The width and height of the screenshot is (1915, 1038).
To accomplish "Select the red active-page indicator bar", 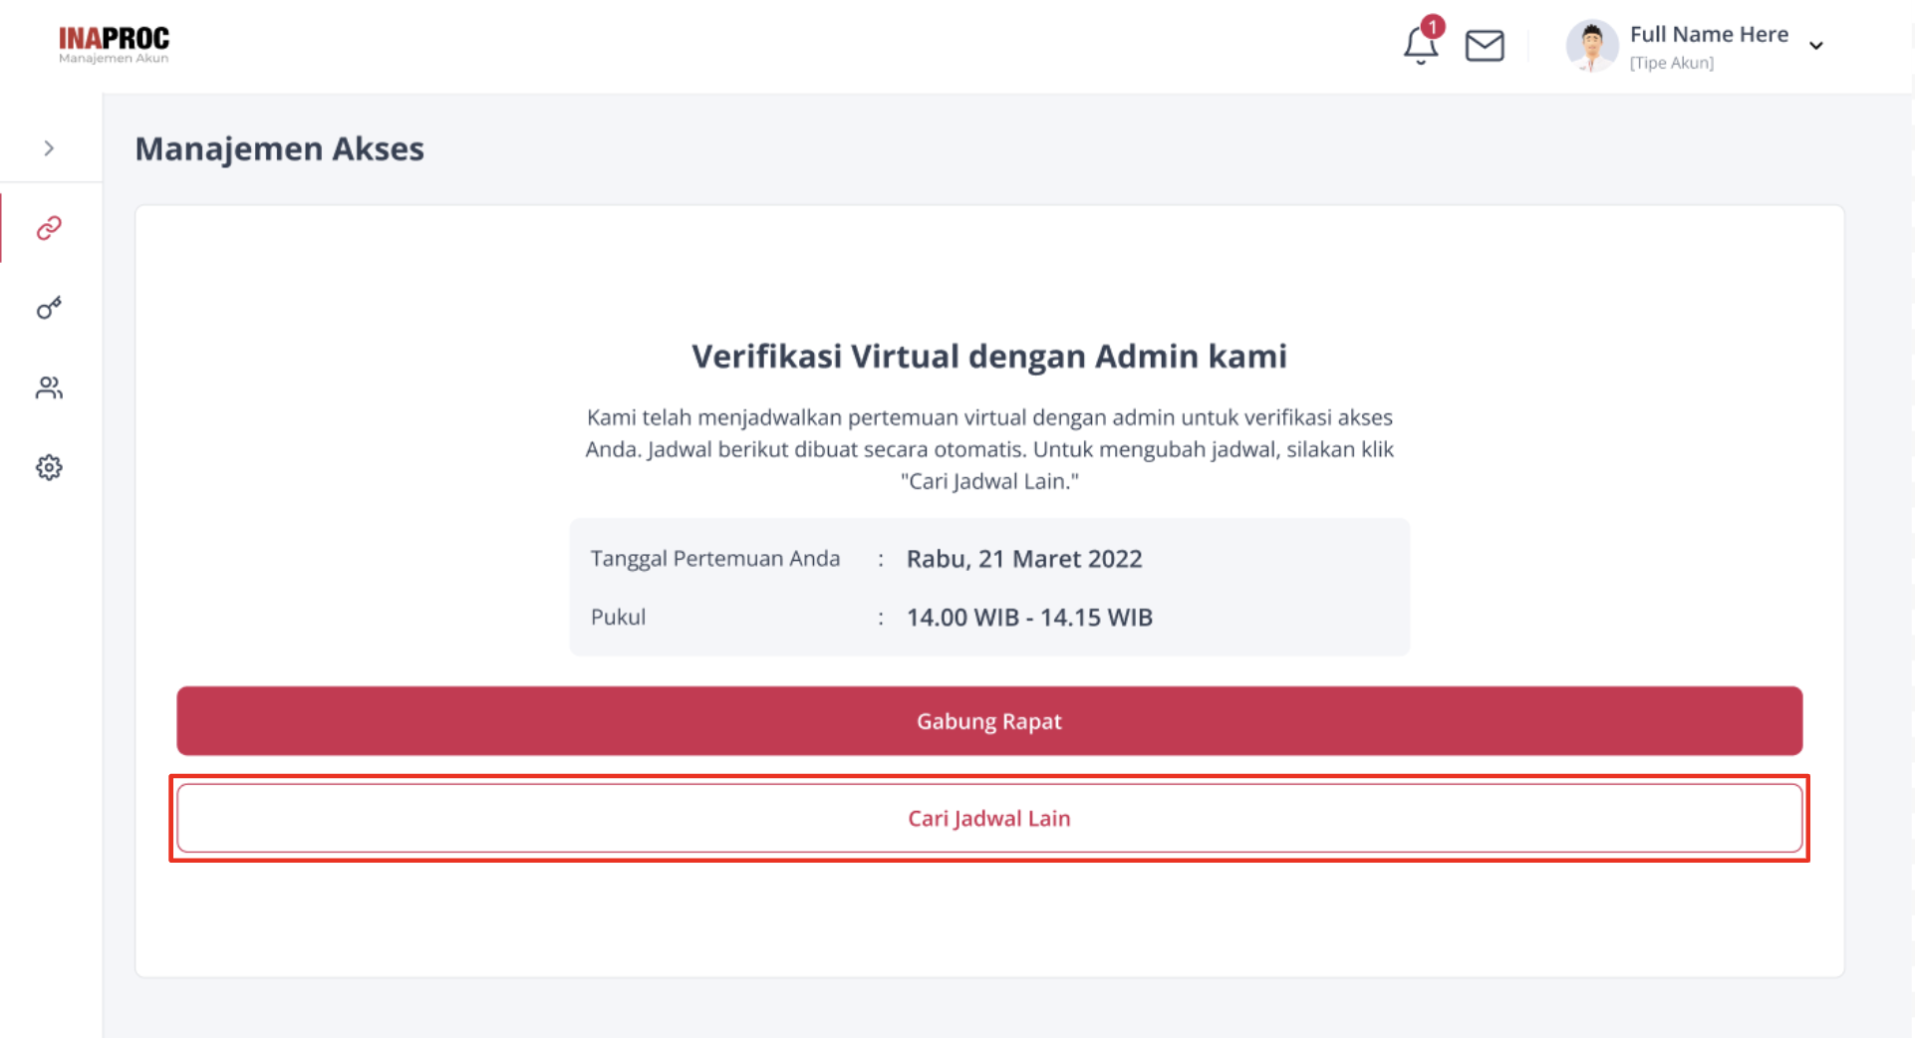I will pyautogui.click(x=2, y=229).
